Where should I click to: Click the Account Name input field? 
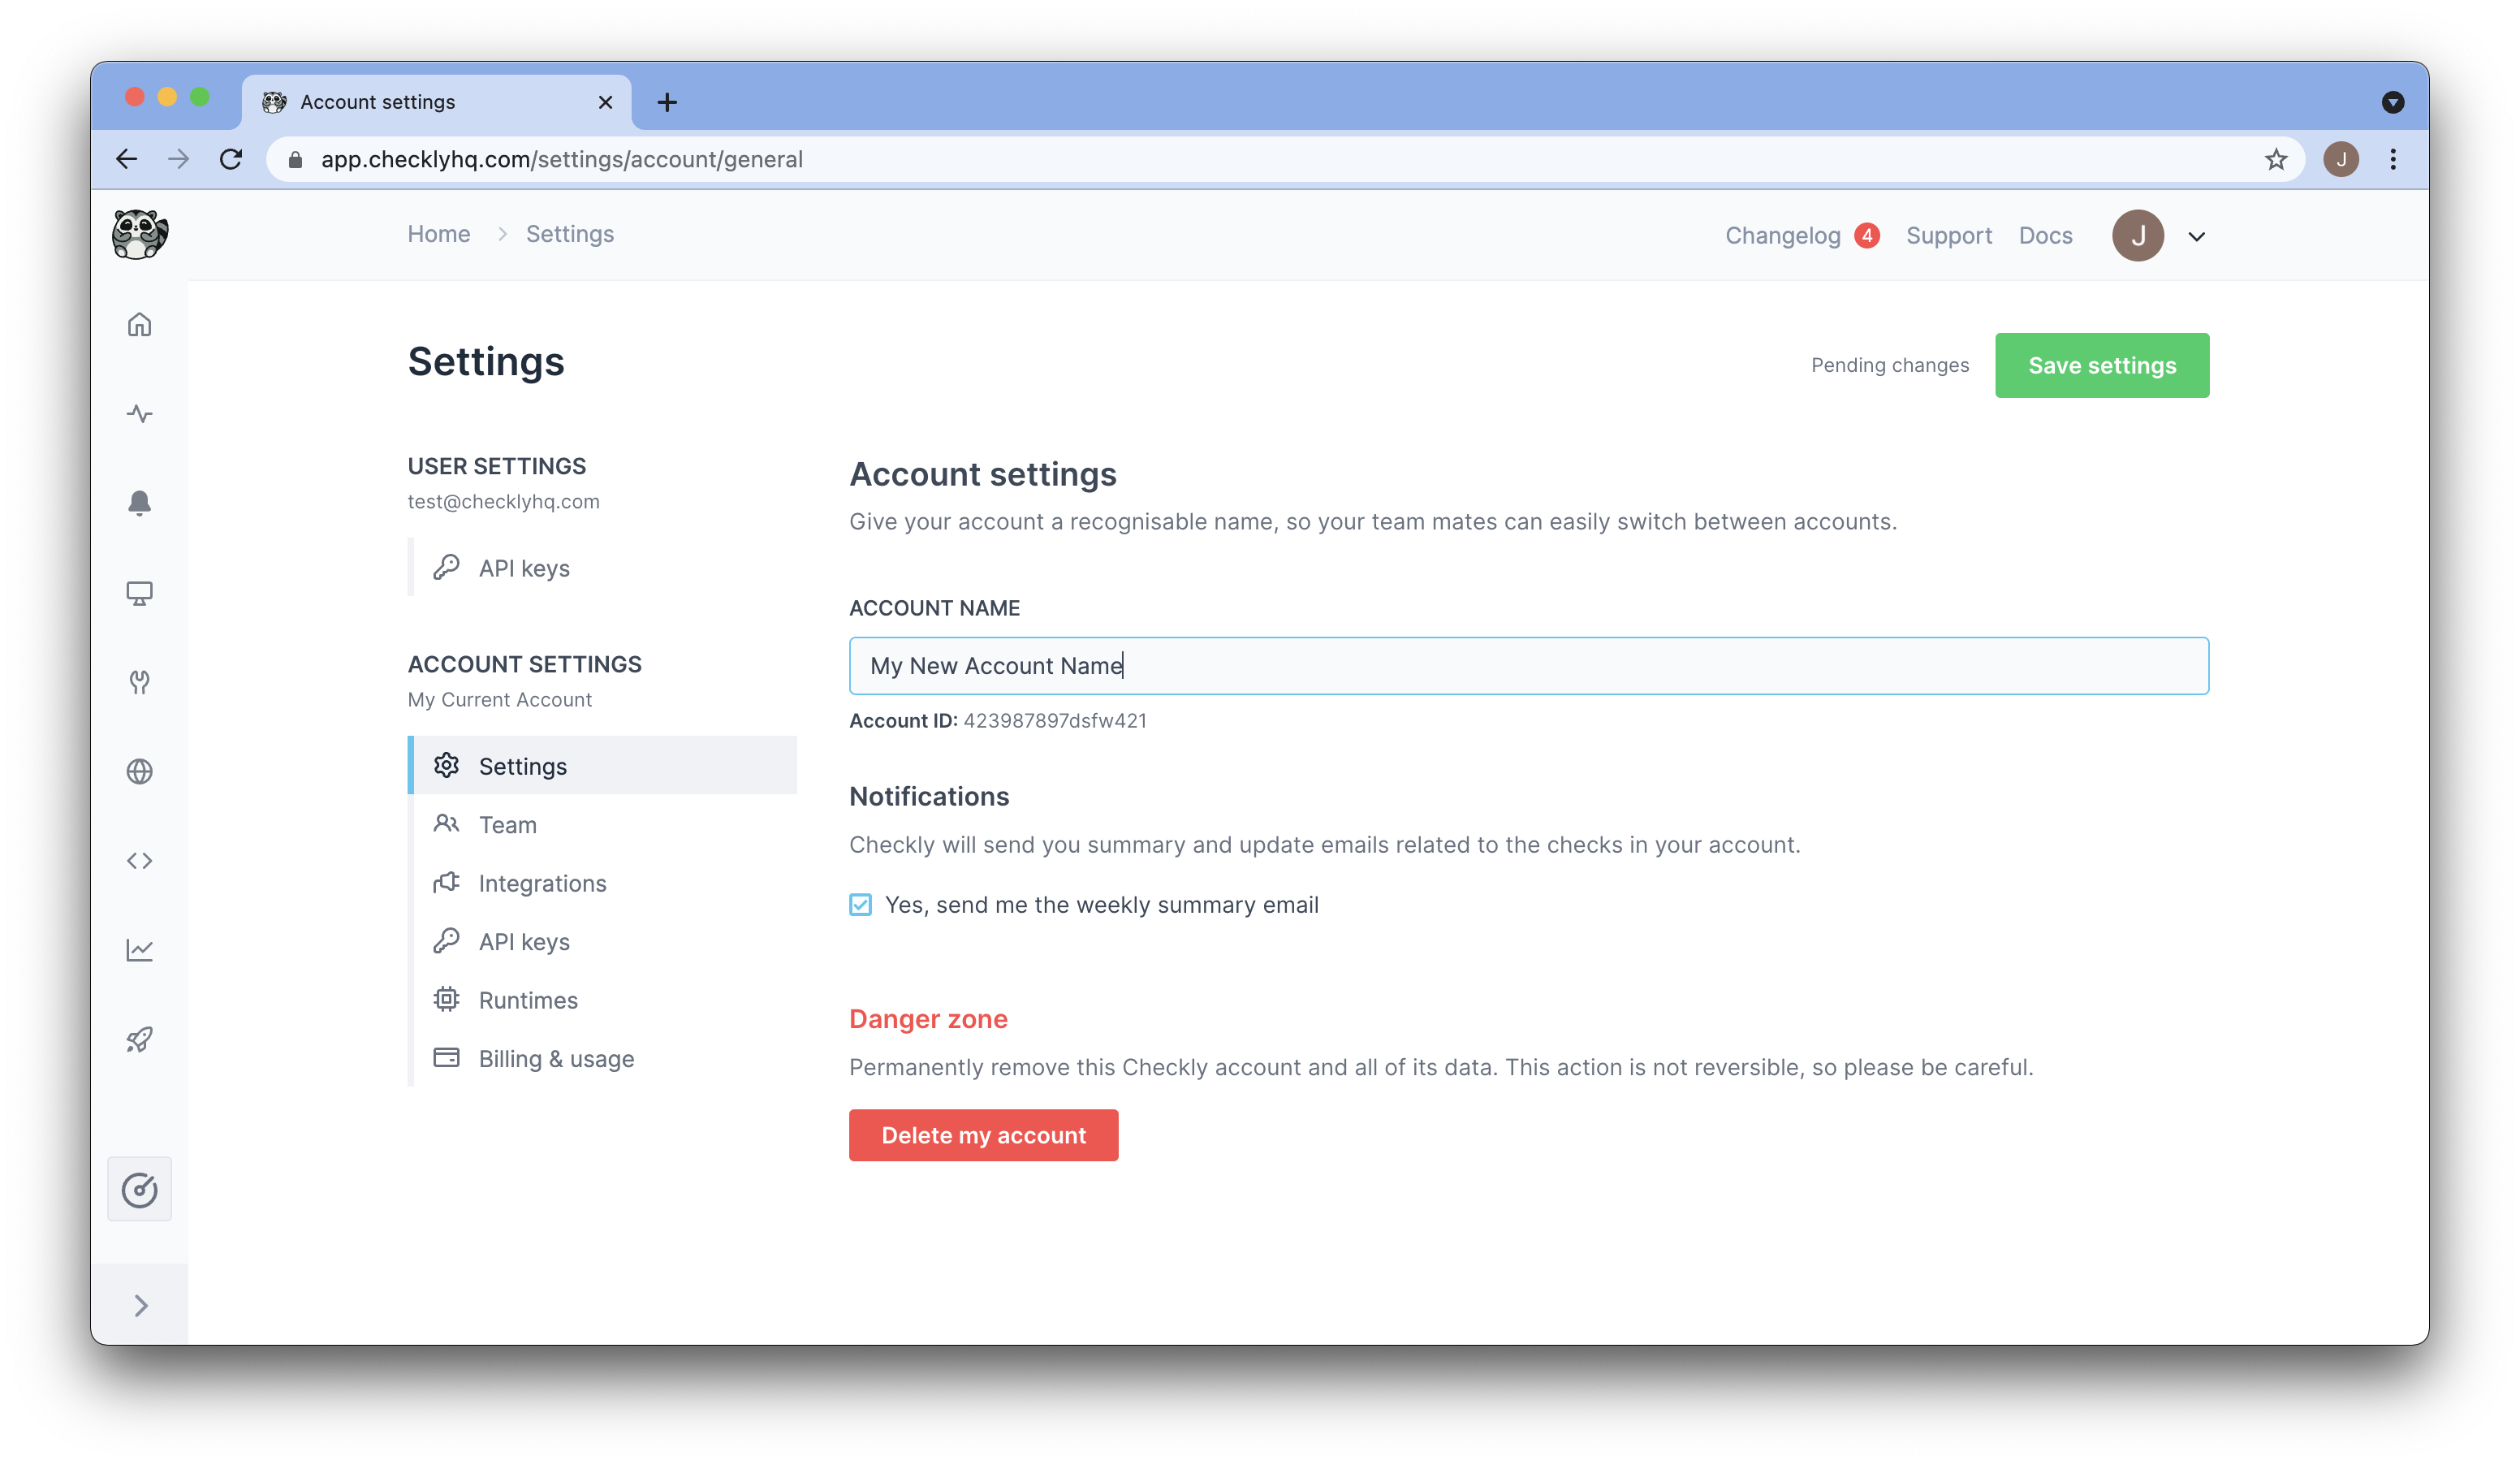pyautogui.click(x=1528, y=666)
